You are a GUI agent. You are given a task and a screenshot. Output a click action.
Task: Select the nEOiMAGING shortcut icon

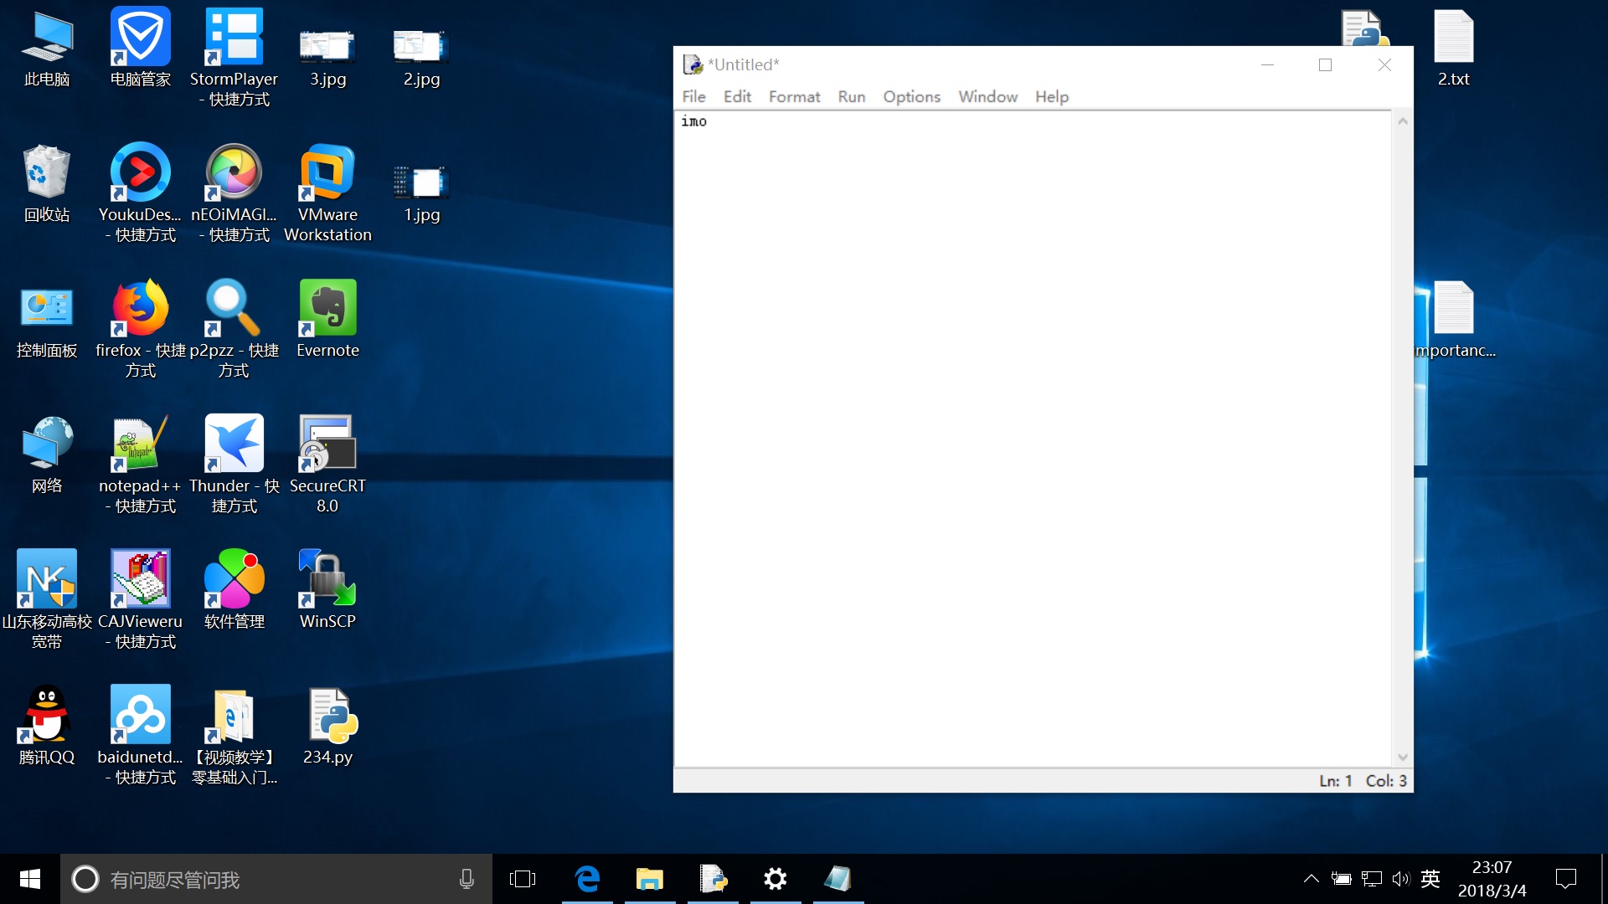(x=234, y=193)
